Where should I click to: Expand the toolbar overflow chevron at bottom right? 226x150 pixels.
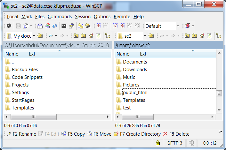click(220, 131)
